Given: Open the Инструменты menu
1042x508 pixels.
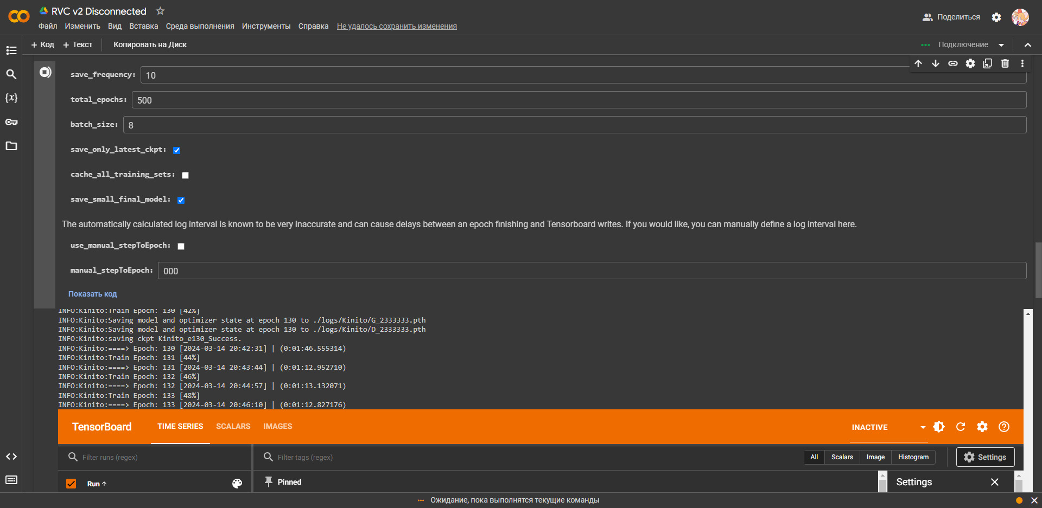Looking at the screenshot, I should [266, 26].
